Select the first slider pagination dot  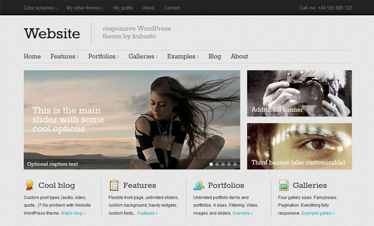pos(211,164)
